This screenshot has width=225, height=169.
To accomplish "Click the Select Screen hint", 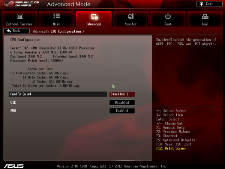I will click(x=171, y=111).
